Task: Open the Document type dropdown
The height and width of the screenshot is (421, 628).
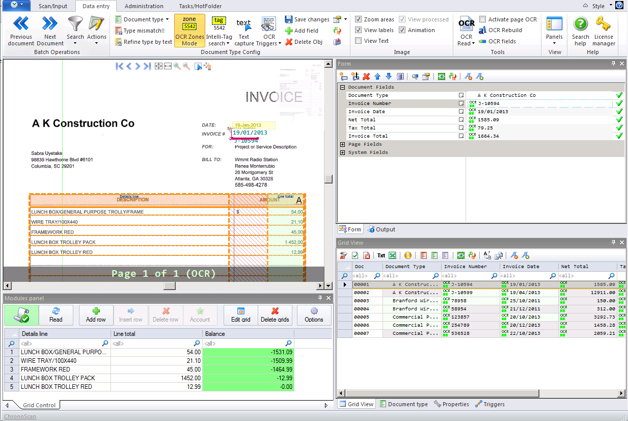Action: [x=143, y=19]
